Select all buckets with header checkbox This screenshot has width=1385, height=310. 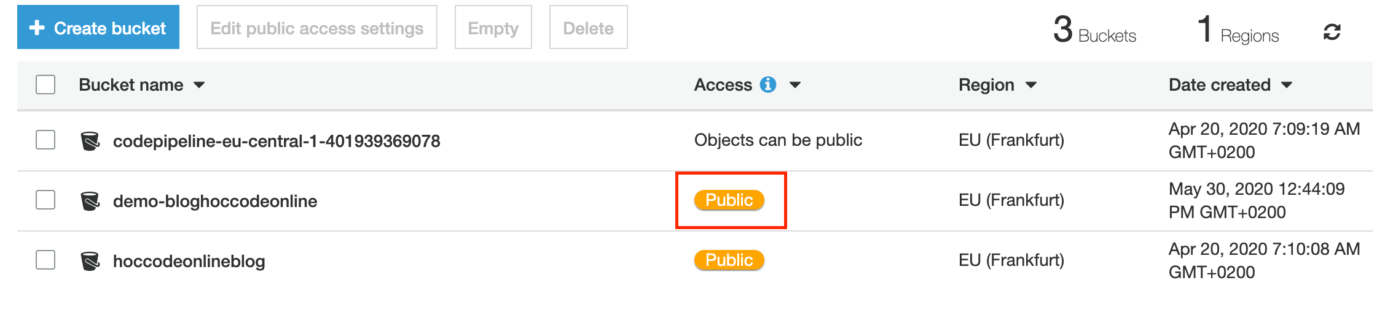coord(45,85)
